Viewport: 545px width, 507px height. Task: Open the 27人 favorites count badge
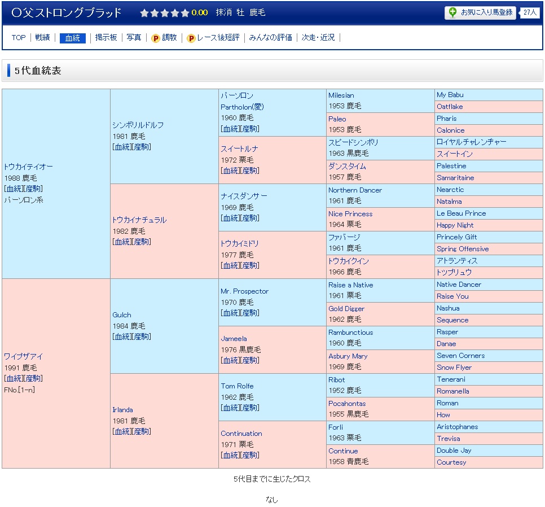530,12
